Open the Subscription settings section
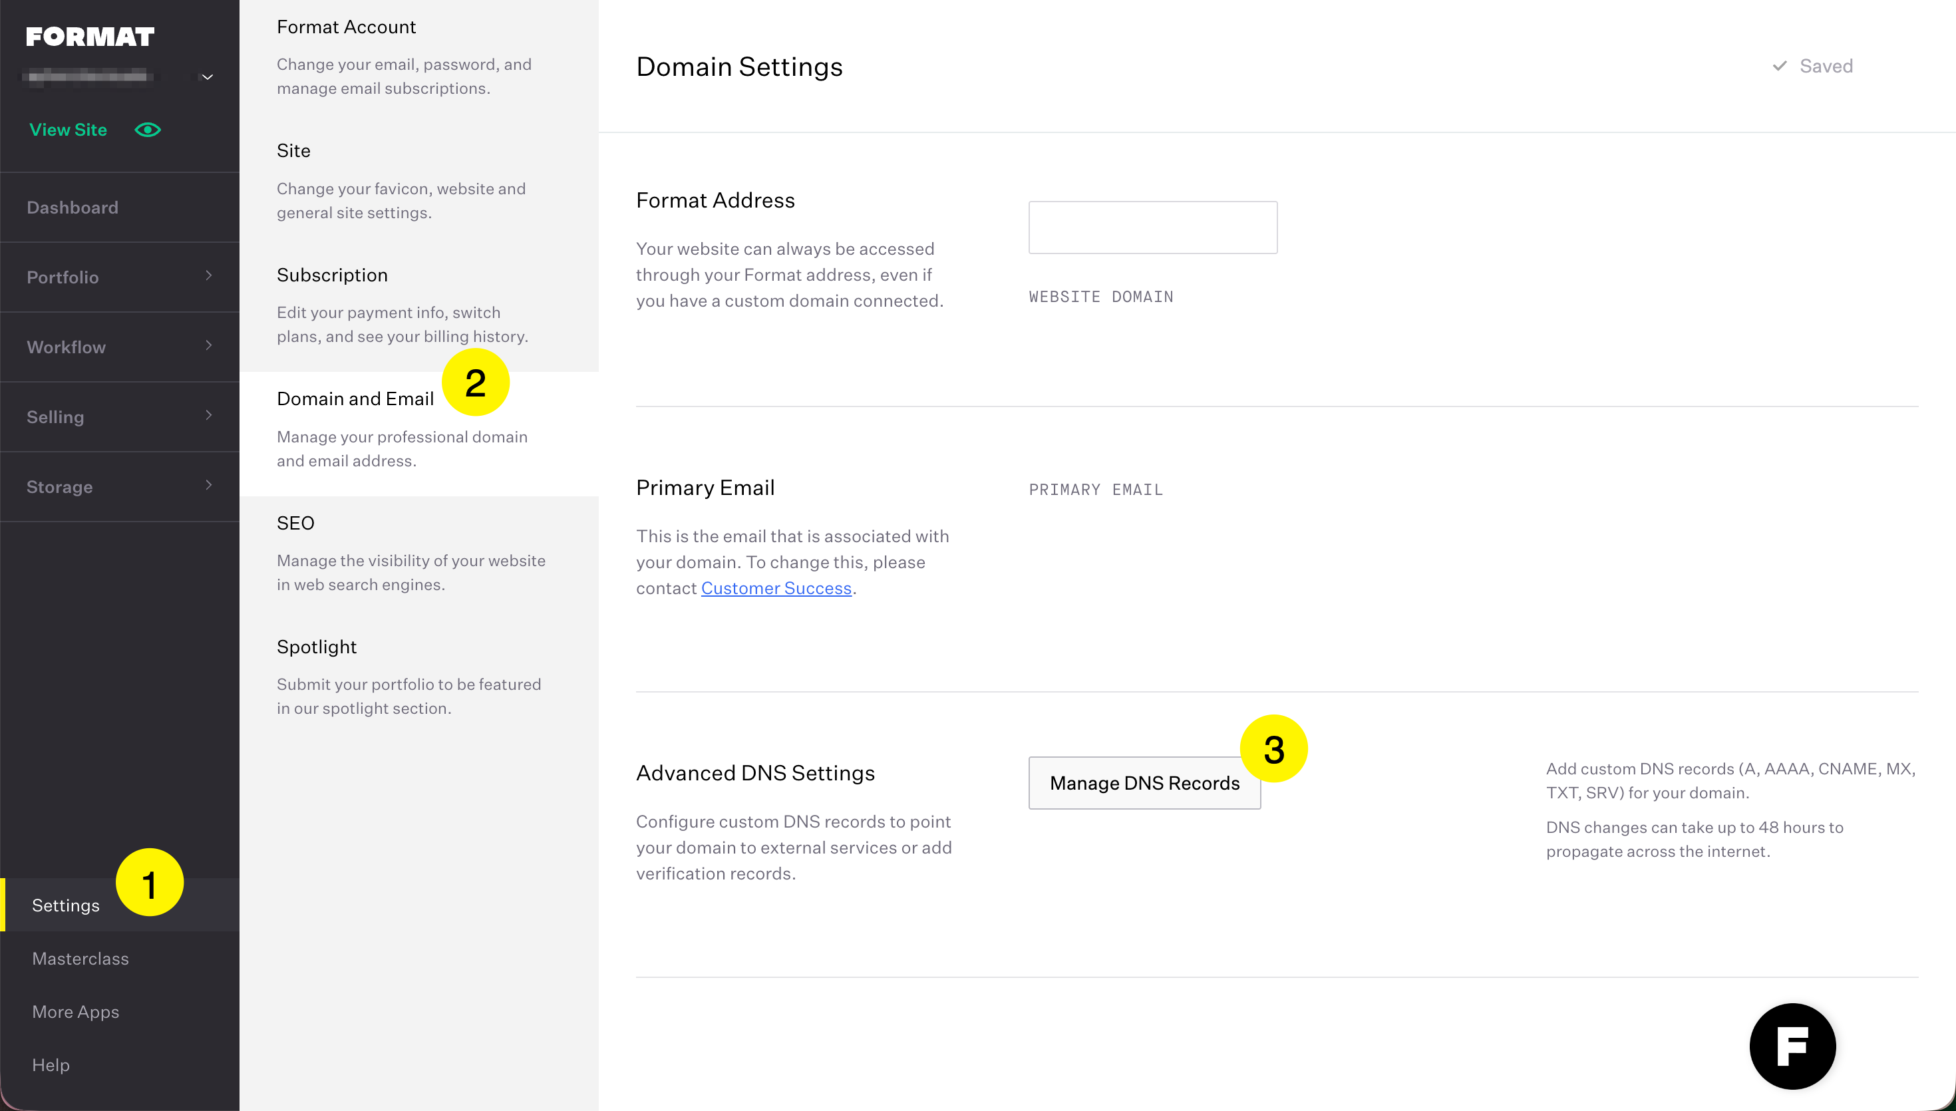 pos(332,275)
